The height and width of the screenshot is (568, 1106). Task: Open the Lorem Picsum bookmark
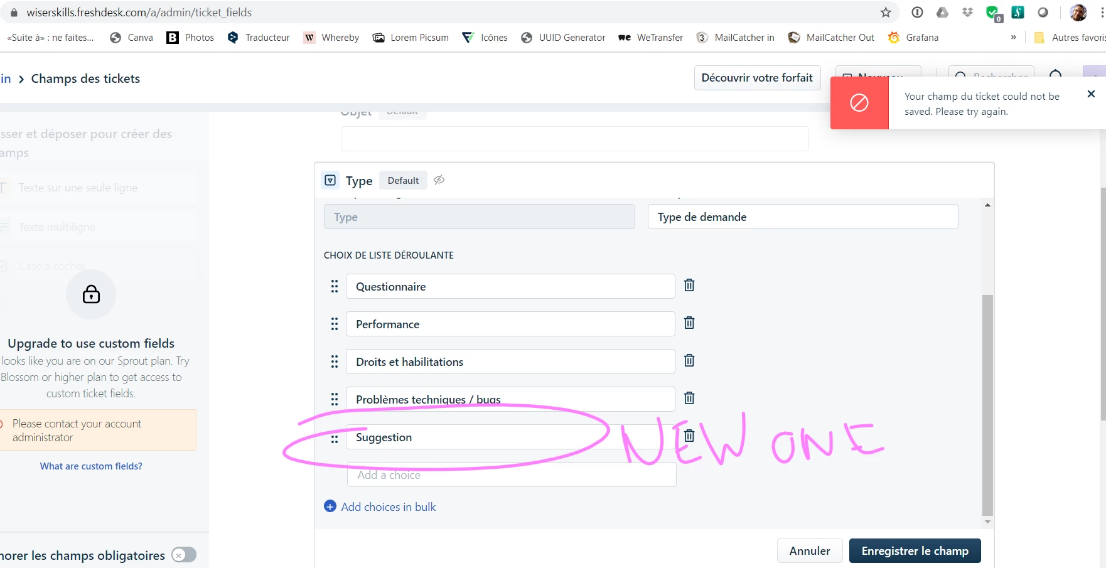[x=411, y=38]
